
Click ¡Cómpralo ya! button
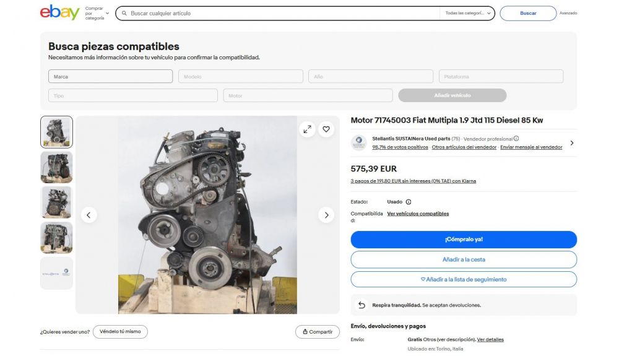tap(464, 240)
